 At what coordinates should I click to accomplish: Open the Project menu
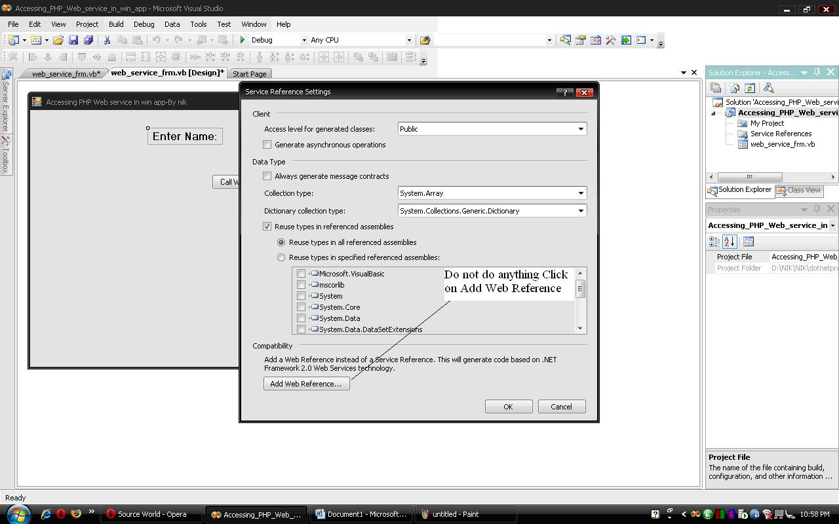tap(87, 24)
